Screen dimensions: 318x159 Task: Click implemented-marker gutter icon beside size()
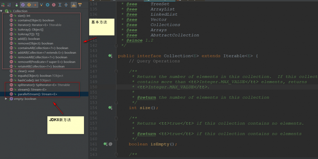110,108
